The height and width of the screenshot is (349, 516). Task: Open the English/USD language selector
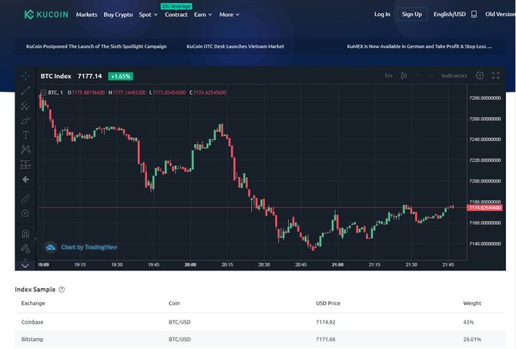point(450,14)
